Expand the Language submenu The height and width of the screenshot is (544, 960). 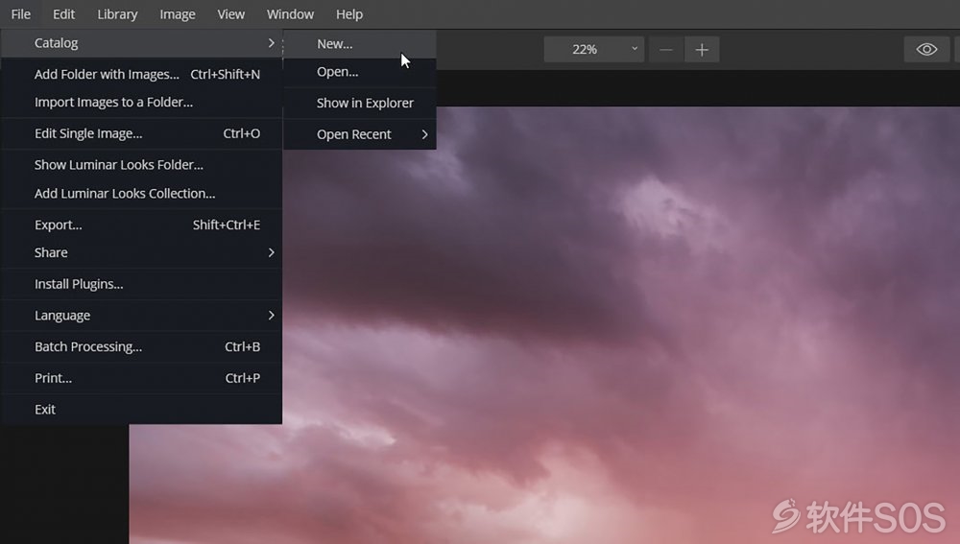point(141,315)
